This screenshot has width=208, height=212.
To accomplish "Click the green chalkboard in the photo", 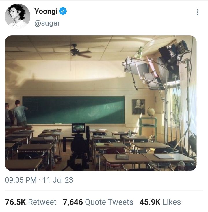I will tap(74, 109).
